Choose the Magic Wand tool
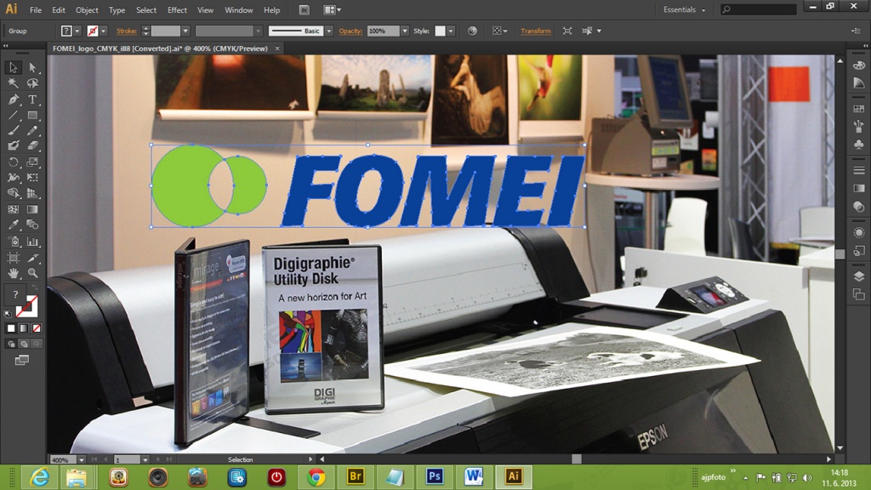The image size is (871, 490). click(x=14, y=83)
